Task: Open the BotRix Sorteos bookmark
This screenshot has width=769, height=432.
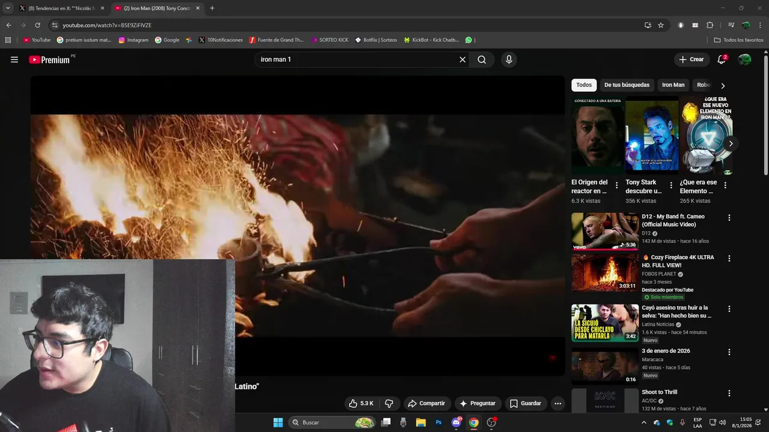Action: coord(376,40)
